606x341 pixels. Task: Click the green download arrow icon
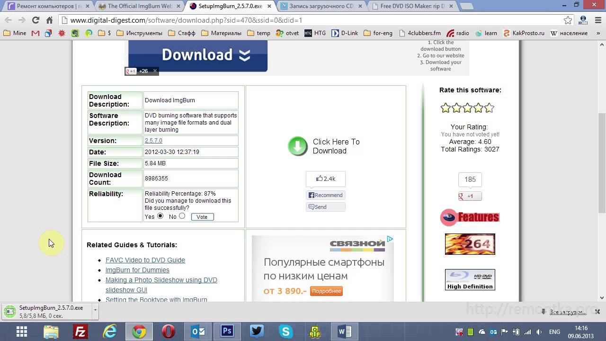[x=298, y=146]
